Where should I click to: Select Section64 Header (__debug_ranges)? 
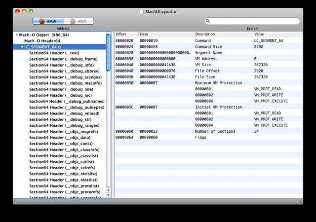pyautogui.click(x=64, y=125)
